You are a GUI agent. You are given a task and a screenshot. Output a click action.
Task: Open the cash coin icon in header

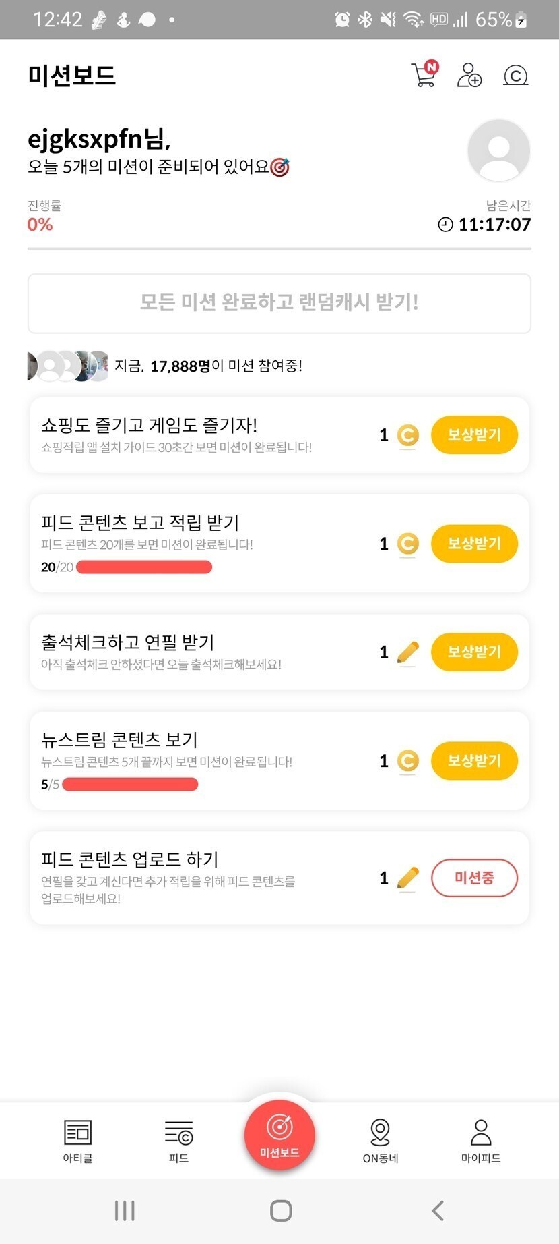tap(515, 75)
